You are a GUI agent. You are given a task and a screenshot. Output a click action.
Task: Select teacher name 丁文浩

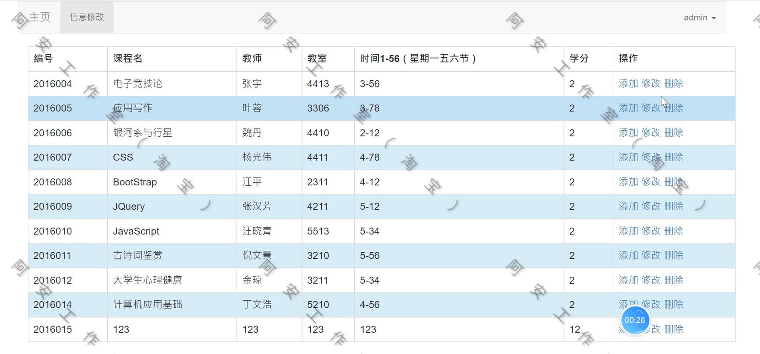point(257,304)
